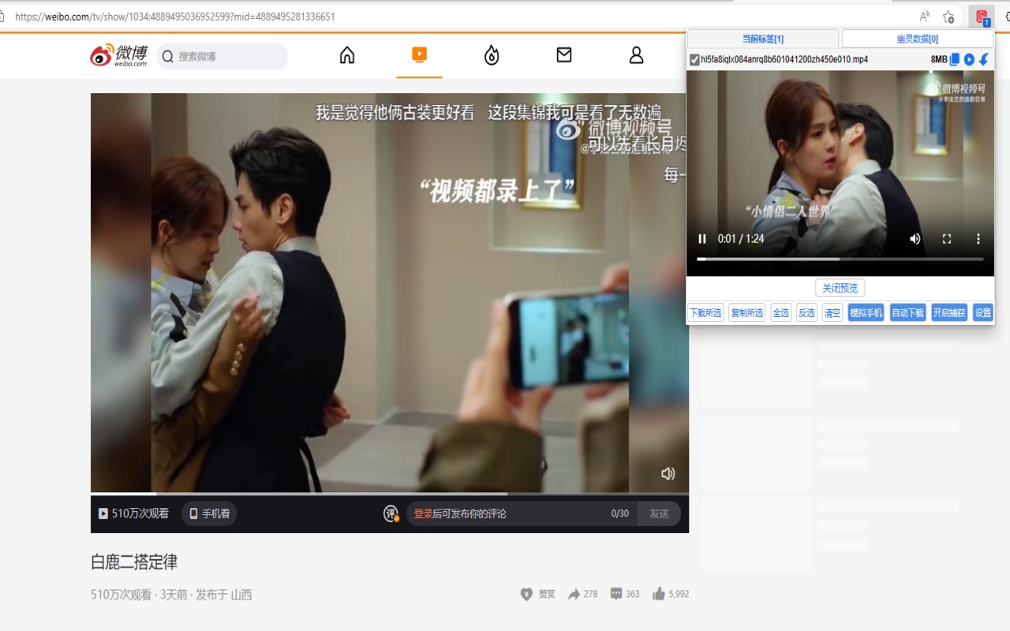The height and width of the screenshot is (631, 1010).
Task: Toggle checkbox for the captured mp4 file
Action: pyautogui.click(x=694, y=60)
